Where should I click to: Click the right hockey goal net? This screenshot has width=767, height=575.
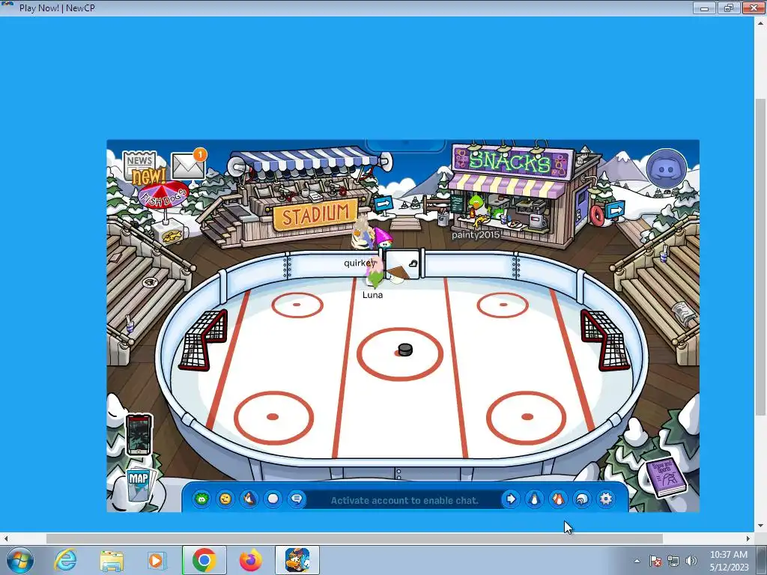pyautogui.click(x=604, y=340)
